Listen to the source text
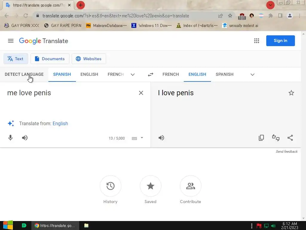This screenshot has width=306, height=230. click(25, 138)
